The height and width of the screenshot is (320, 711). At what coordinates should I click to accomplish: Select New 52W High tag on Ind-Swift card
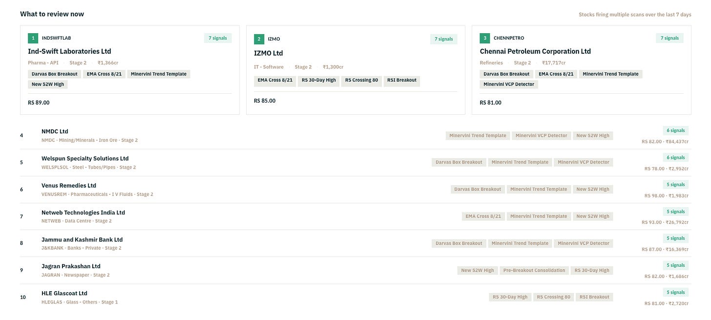(x=47, y=85)
